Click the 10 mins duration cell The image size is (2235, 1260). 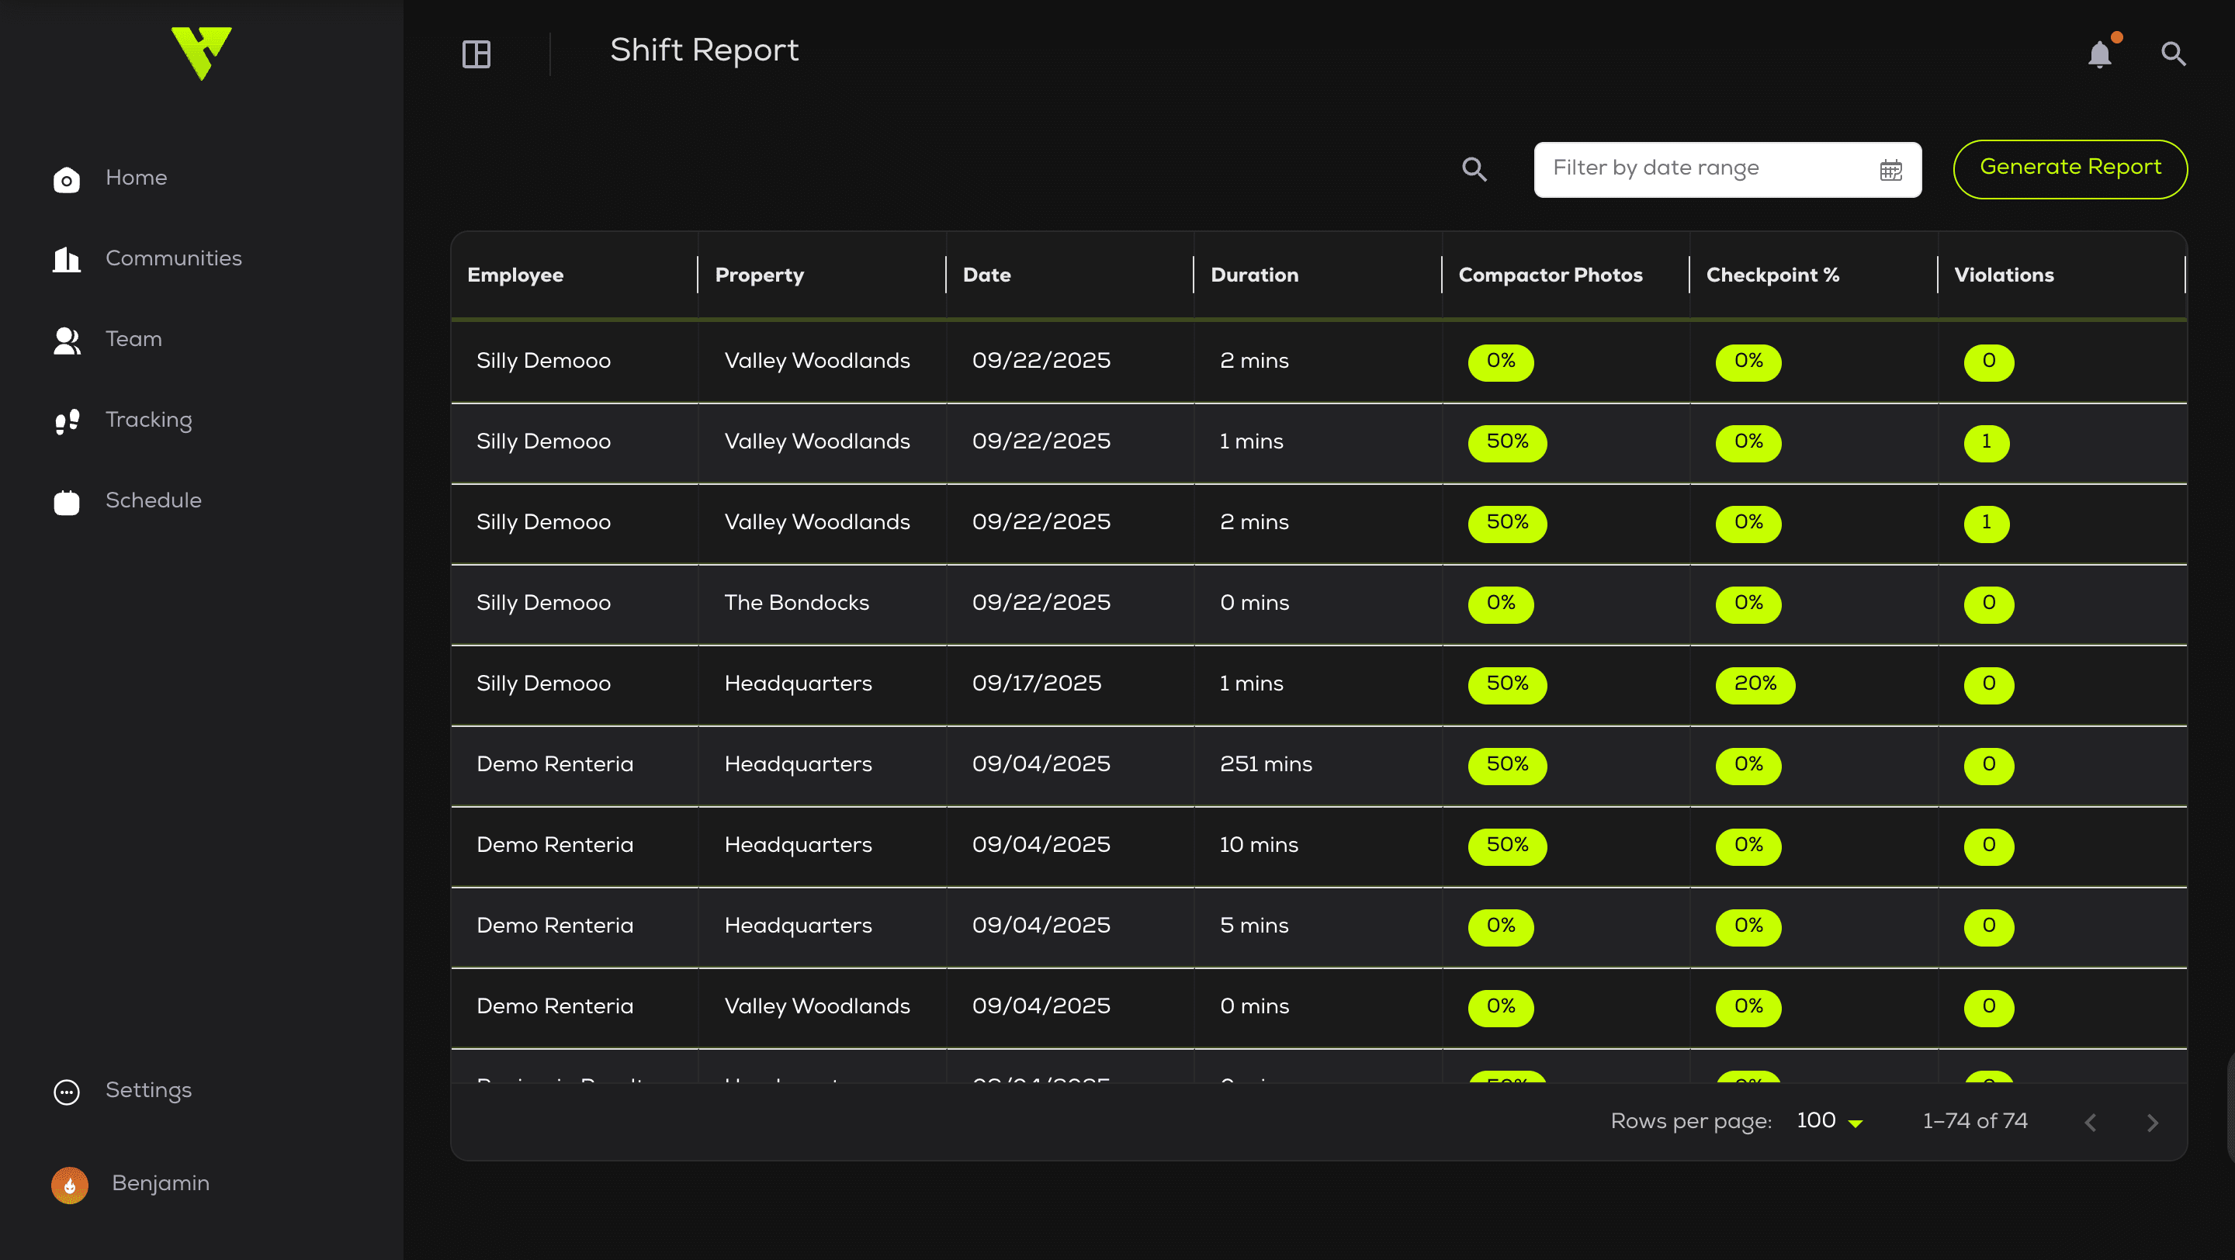click(x=1258, y=845)
